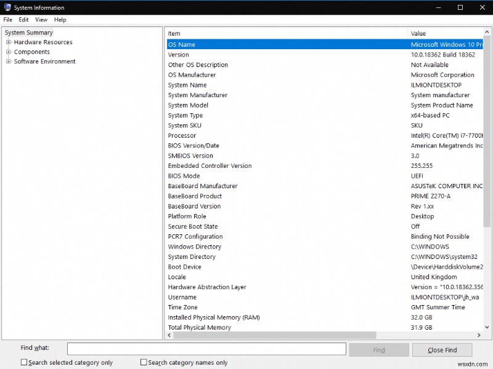Viewport: 493px width, 369px height.
Task: Open the Edit menu
Action: (x=23, y=19)
